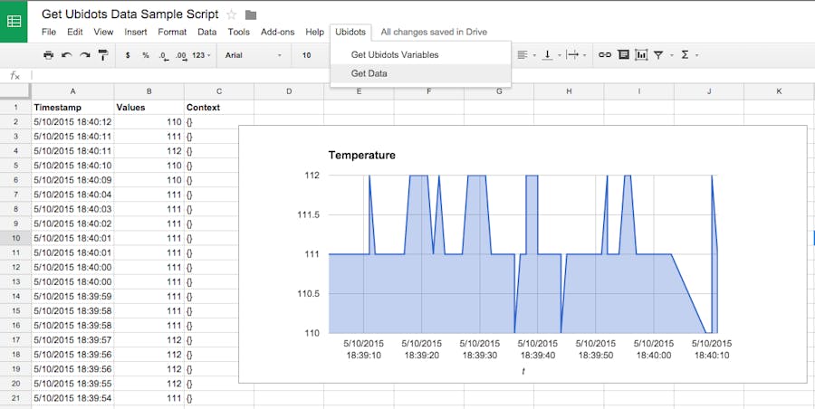Screen dimensions: 815x409
Task: Open the Edit menu
Action: coord(75,32)
